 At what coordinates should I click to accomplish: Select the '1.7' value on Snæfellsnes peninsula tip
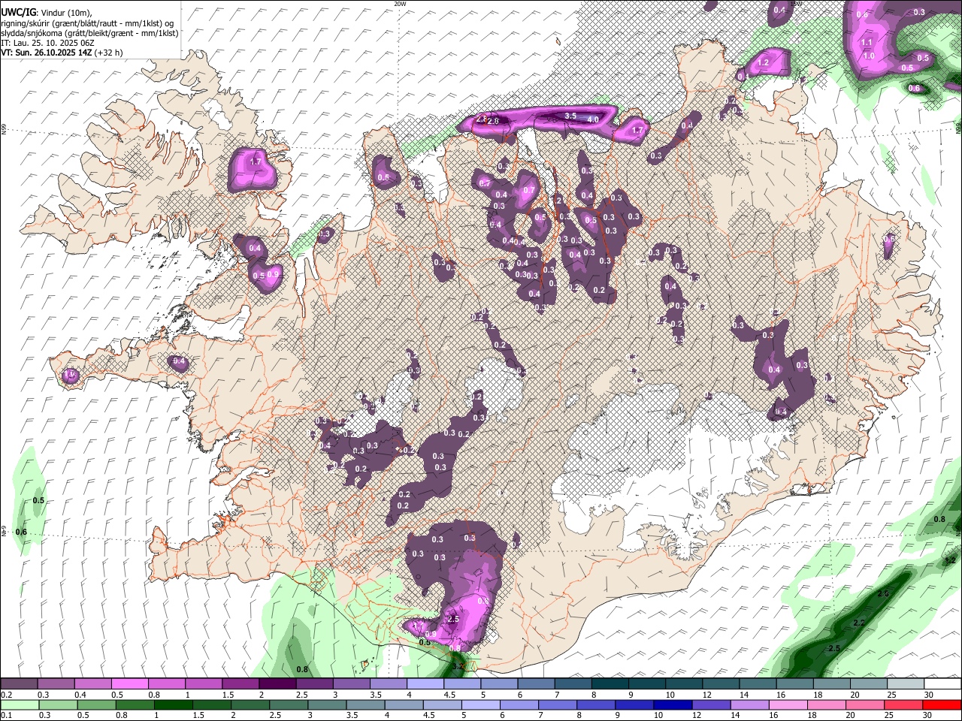pyautogui.click(x=71, y=374)
